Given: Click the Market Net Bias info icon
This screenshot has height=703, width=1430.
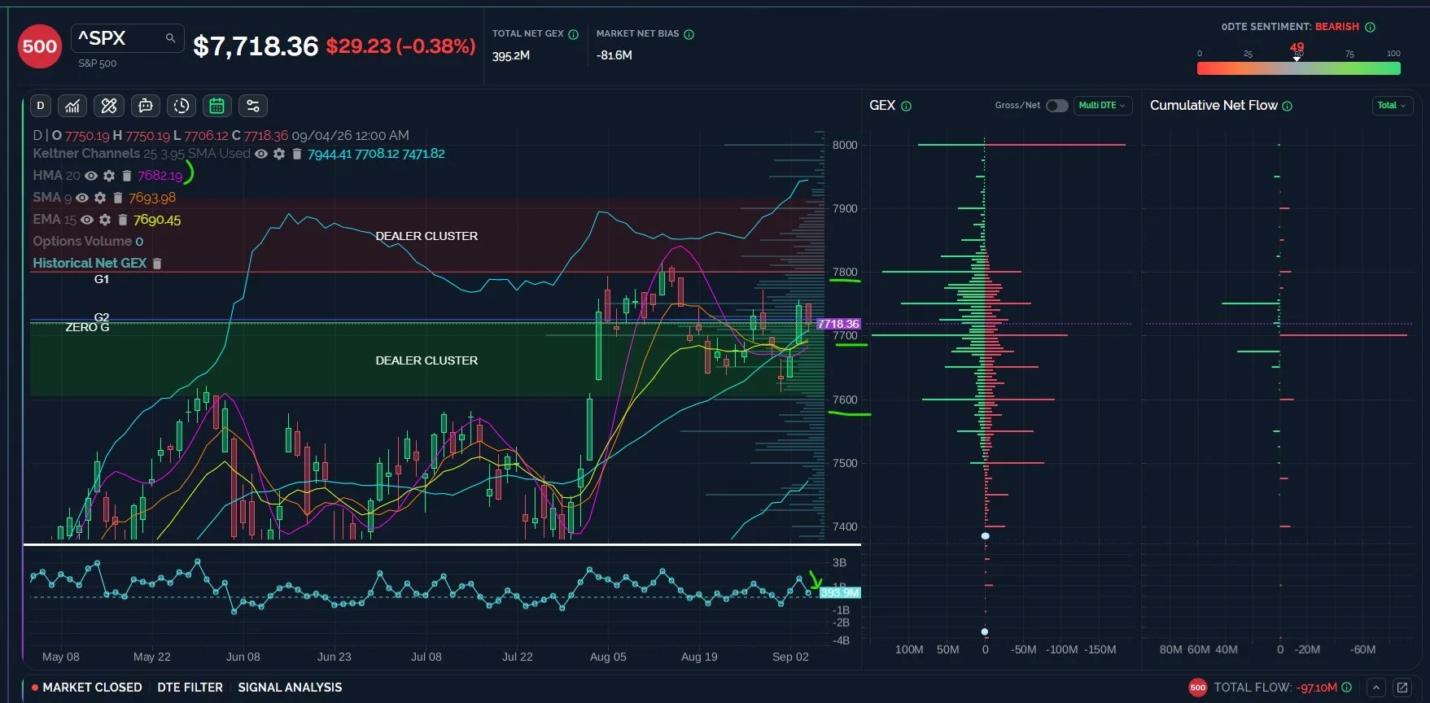Looking at the screenshot, I should [x=689, y=34].
